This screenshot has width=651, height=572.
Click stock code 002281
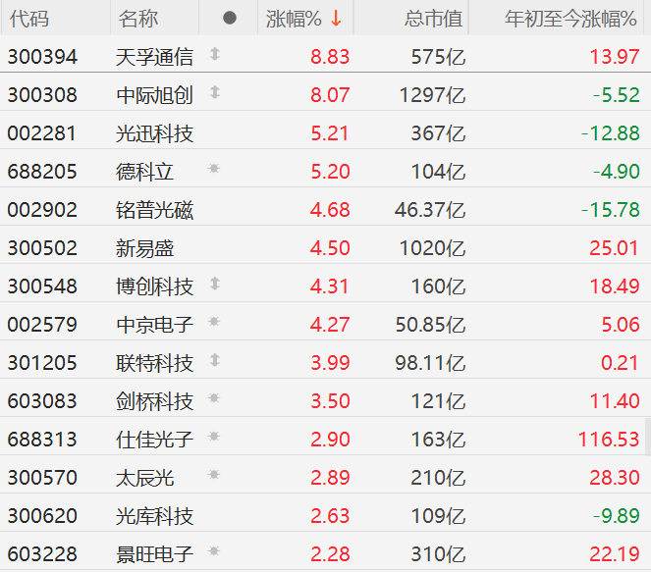tap(42, 133)
